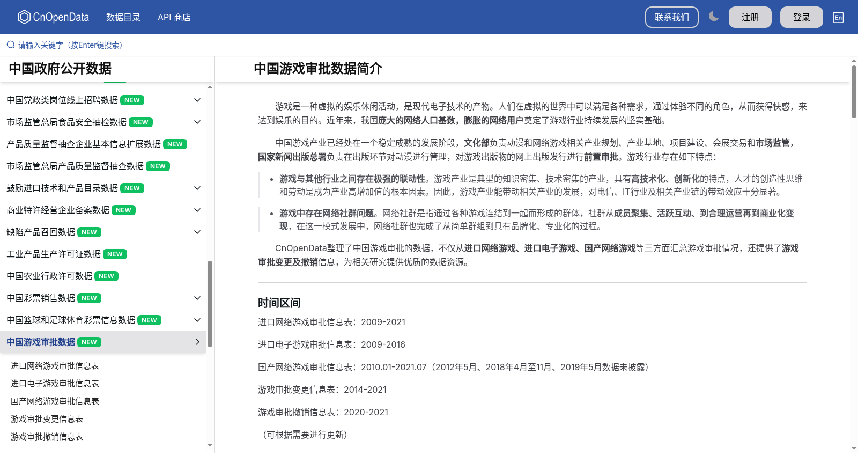
Task: Click the 中国政府公开数据 sidebar heading
Action: [60, 68]
